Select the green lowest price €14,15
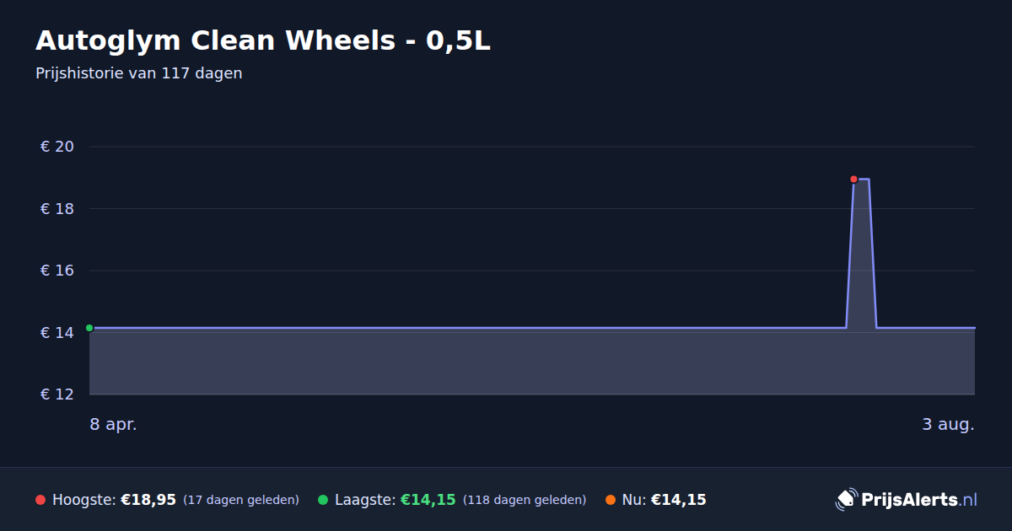Screen dimensions: 1012x531 [x=428, y=500]
